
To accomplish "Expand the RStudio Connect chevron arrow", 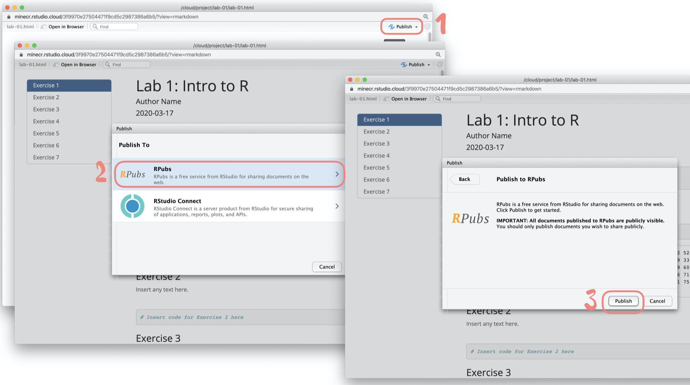I will point(337,206).
